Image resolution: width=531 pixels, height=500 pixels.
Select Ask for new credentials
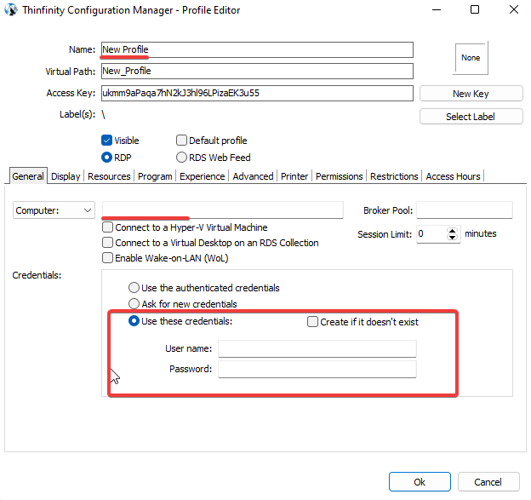click(x=134, y=303)
